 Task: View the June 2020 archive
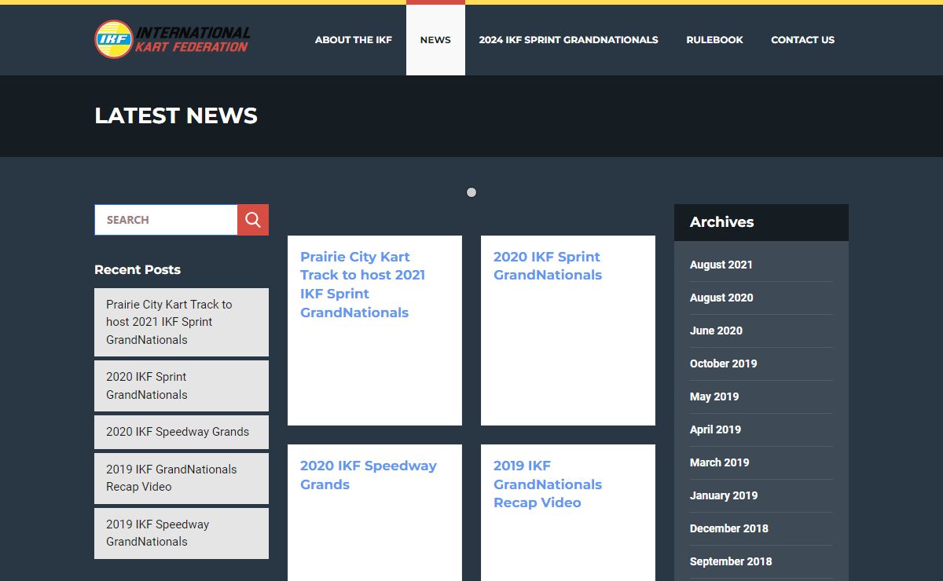(x=716, y=331)
